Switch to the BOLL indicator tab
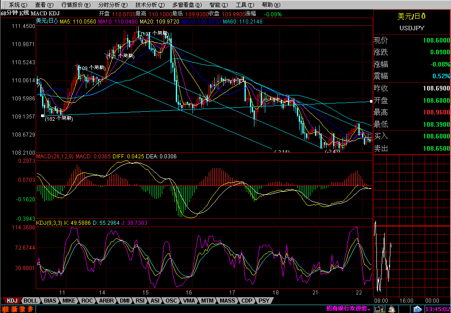 pos(31,300)
